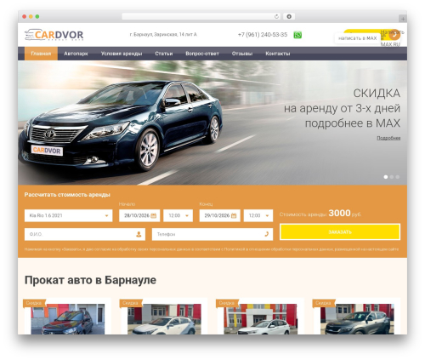Click end date field 29/10/2026
The width and height of the screenshot is (425, 360).
[220, 215]
